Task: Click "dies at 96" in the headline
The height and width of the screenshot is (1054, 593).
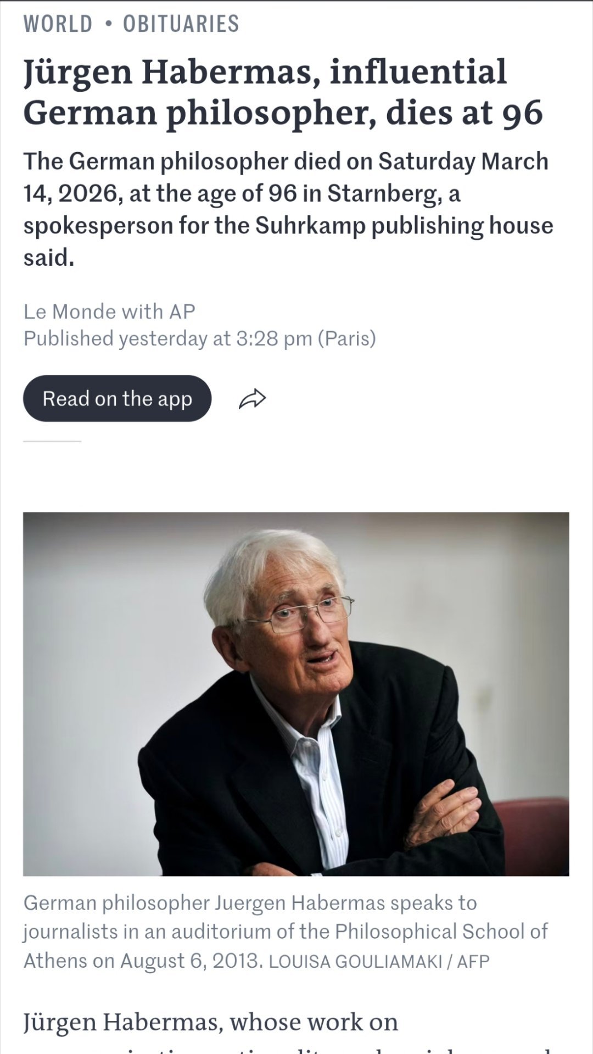Action: click(x=465, y=113)
